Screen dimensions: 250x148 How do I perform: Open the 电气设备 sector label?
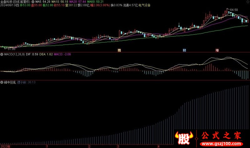pos(145,5)
